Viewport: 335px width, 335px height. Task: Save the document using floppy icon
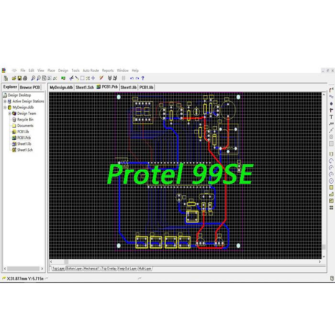click(20, 78)
